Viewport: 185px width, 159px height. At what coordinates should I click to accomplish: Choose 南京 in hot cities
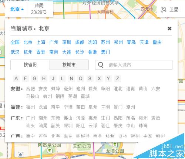tap(54, 52)
